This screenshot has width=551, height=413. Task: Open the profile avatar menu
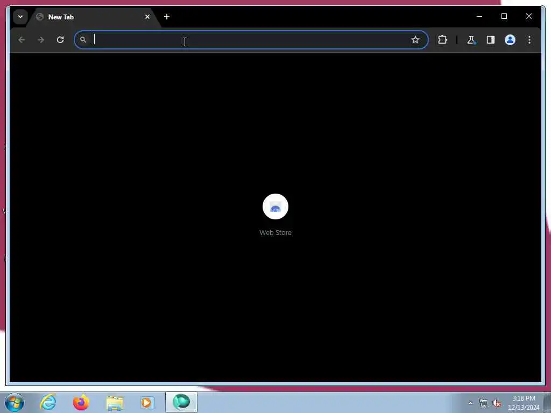[x=510, y=40]
